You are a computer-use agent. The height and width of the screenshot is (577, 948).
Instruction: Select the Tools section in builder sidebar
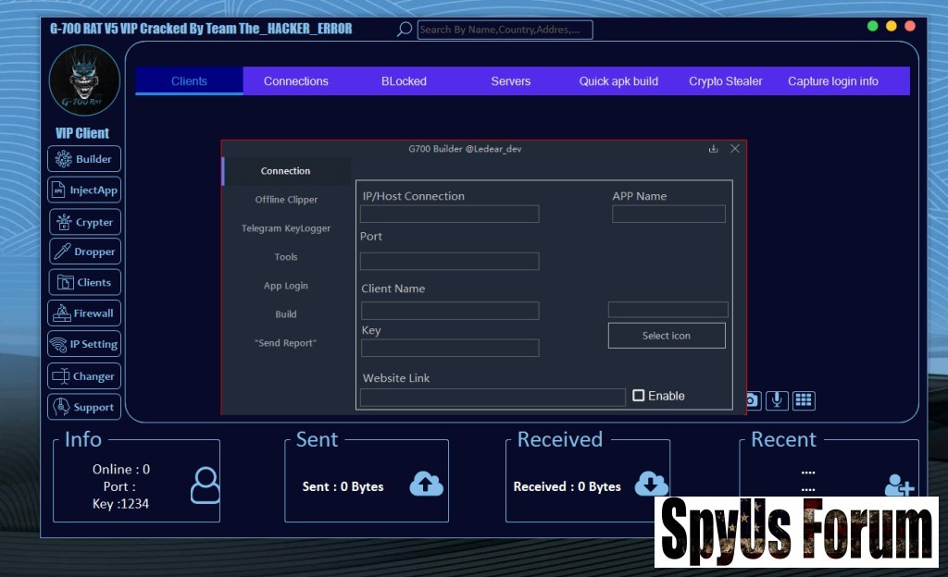pos(286,257)
